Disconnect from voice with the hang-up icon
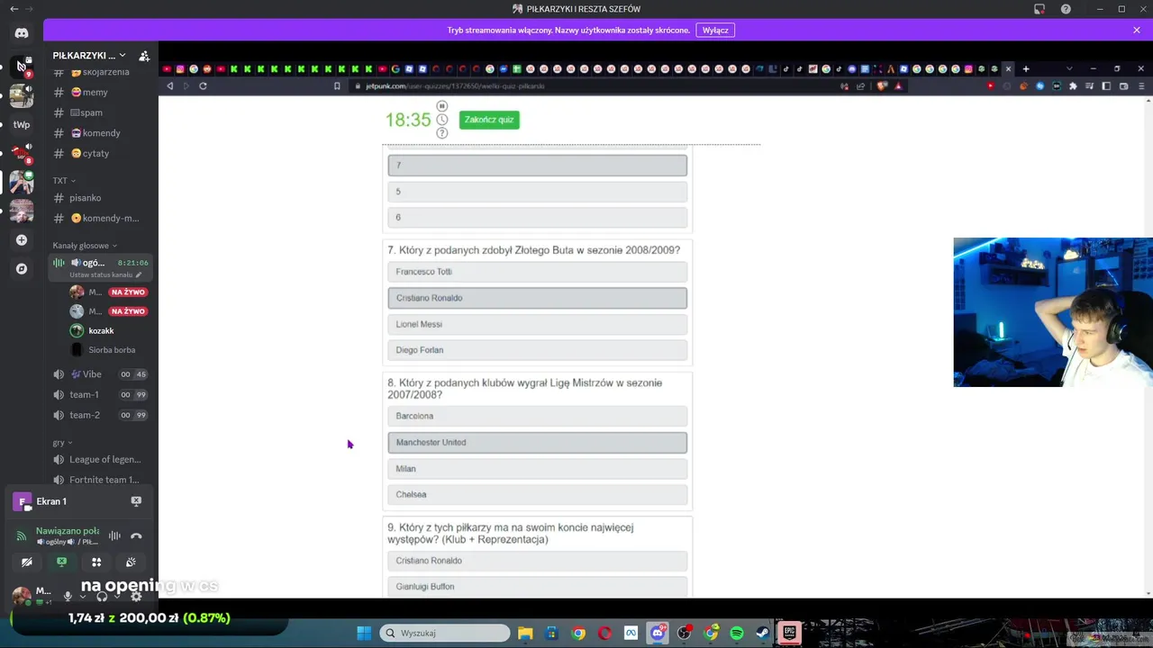Screen dimensions: 1153x648 [x=136, y=535]
